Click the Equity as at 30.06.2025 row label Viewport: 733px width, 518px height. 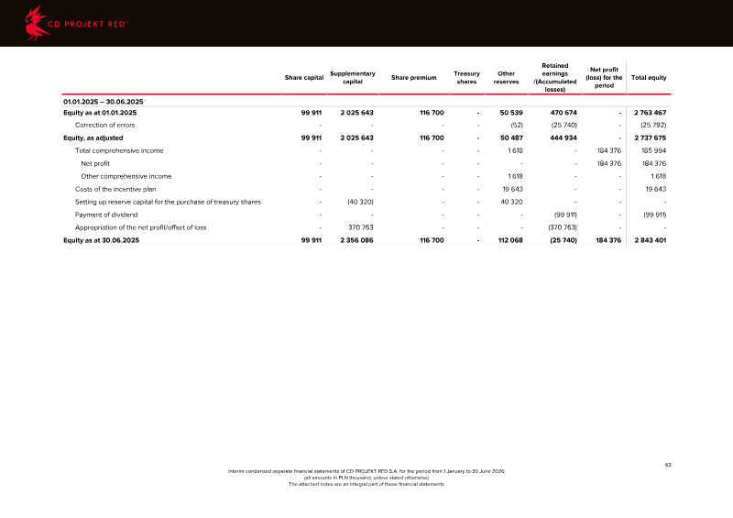pyautogui.click(x=101, y=240)
